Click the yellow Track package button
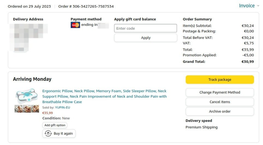This screenshot has width=263, height=145. point(220,80)
